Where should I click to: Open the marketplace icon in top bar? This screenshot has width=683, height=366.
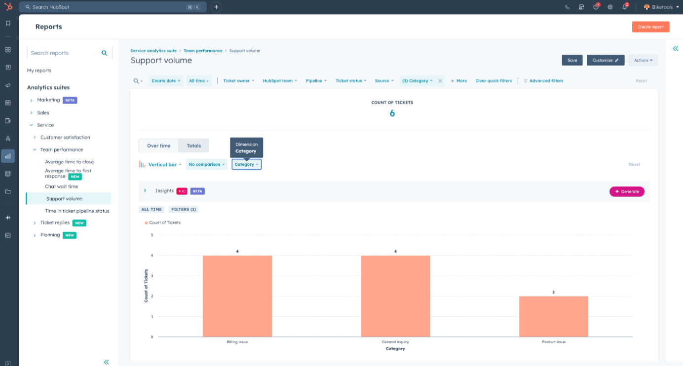point(582,7)
